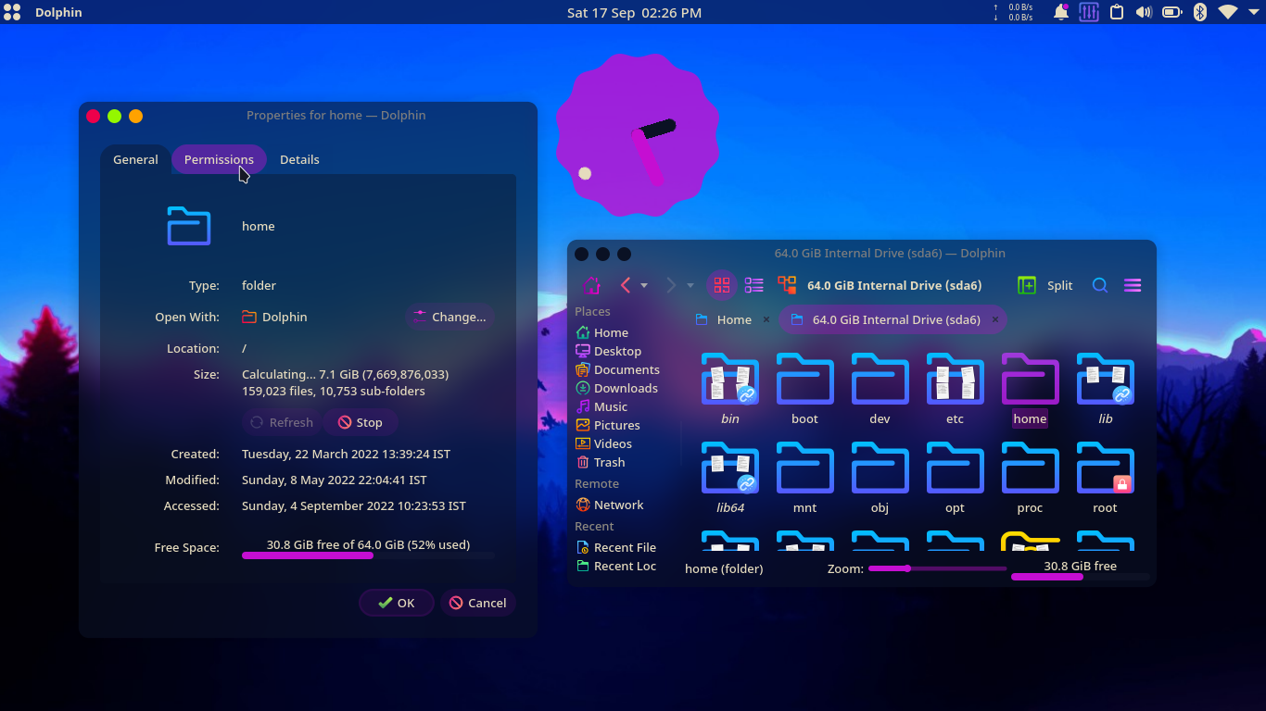Switch to compact details view mode
This screenshot has width=1266, height=711.
(753, 285)
